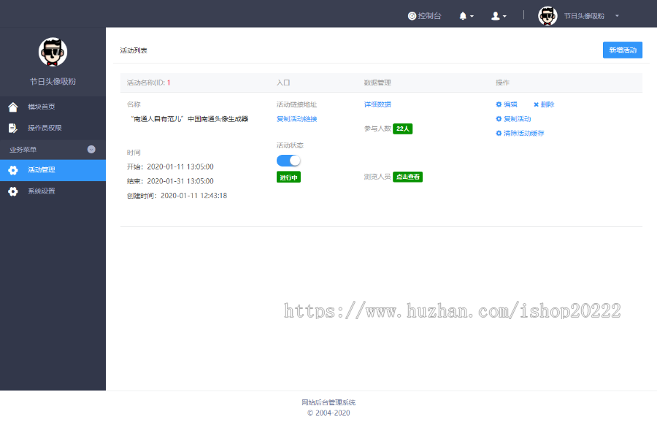657x425 pixels.
Task: Click the top-right avatar image
Action: tap(547, 16)
